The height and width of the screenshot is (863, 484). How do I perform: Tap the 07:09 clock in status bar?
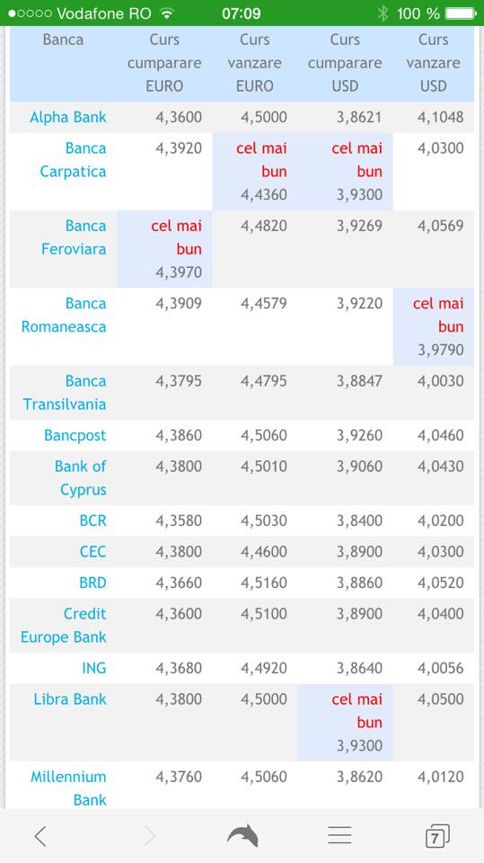tap(242, 13)
